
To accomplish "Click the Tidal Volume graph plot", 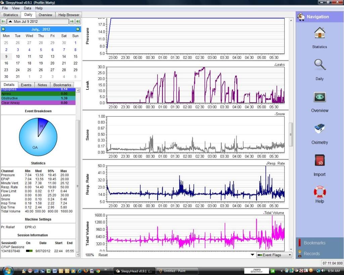I will pos(196,233).
